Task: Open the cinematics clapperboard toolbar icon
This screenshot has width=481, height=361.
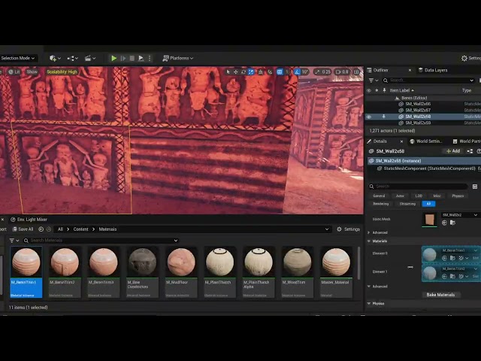Action: (90, 58)
